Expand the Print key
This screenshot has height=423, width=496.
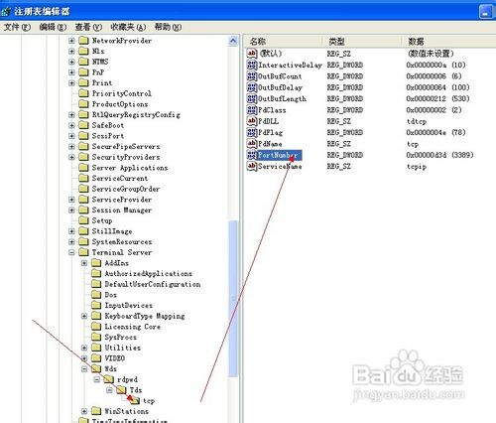point(71,83)
